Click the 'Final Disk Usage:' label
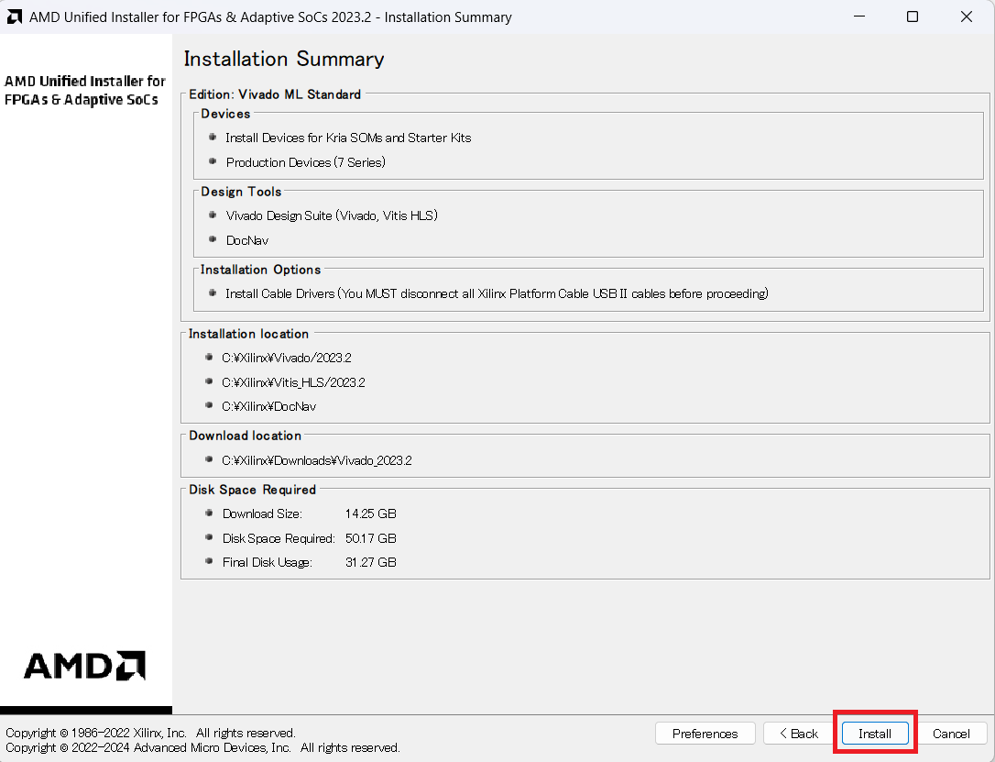The image size is (995, 762). (268, 563)
